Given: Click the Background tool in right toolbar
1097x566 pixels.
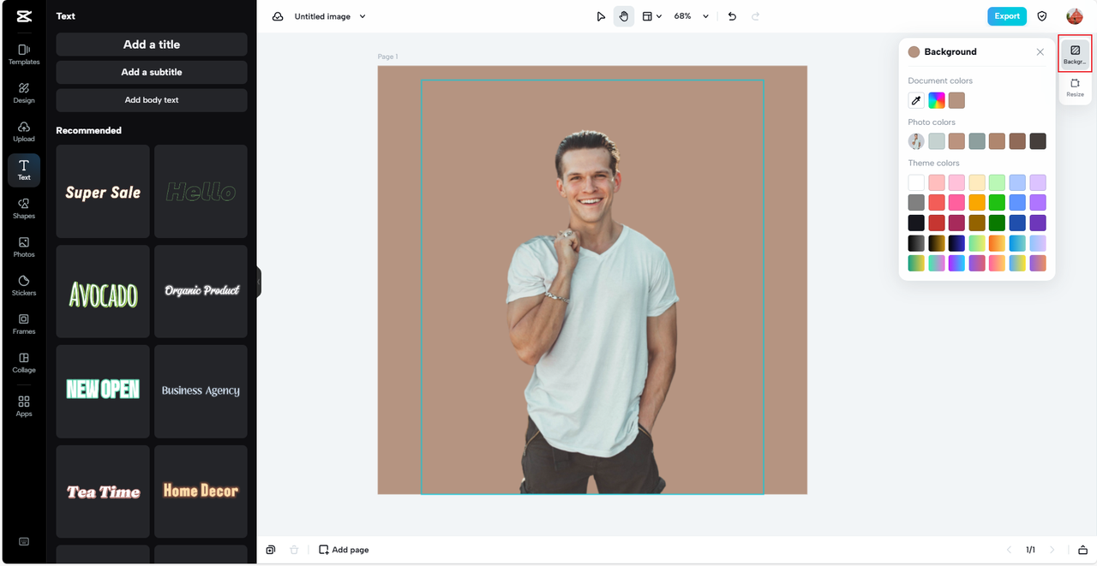Looking at the screenshot, I should coord(1075,55).
